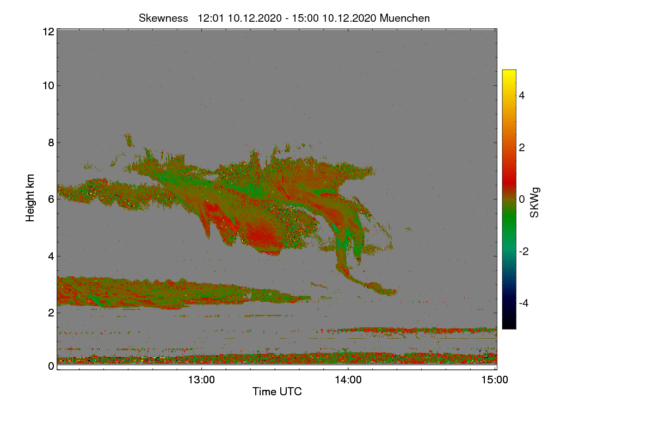Click the height axis tick label 2
653x435 pixels.
pyautogui.click(x=51, y=313)
